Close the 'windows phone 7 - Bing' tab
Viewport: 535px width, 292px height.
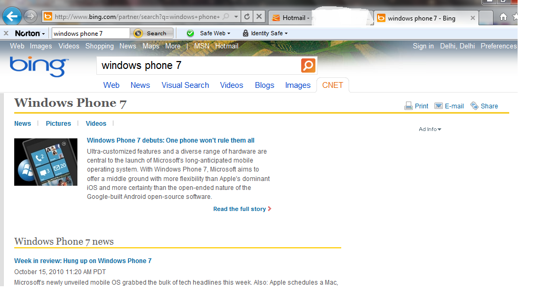(x=472, y=18)
